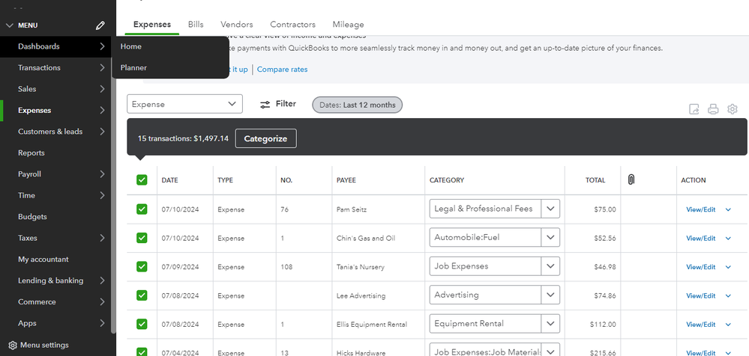Switch to the Bills tab
Image resolution: width=749 pixels, height=356 pixels.
196,24
